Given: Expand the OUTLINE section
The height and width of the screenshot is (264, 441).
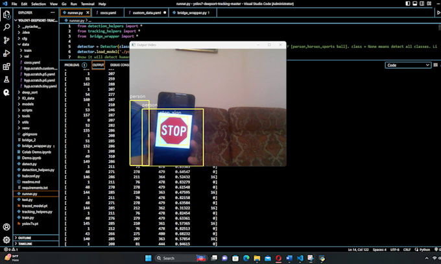Looking at the screenshot, I should (25, 237).
